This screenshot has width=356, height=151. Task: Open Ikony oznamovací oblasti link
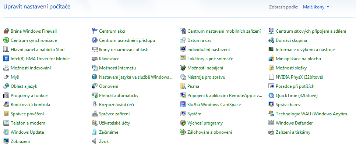[123, 50]
